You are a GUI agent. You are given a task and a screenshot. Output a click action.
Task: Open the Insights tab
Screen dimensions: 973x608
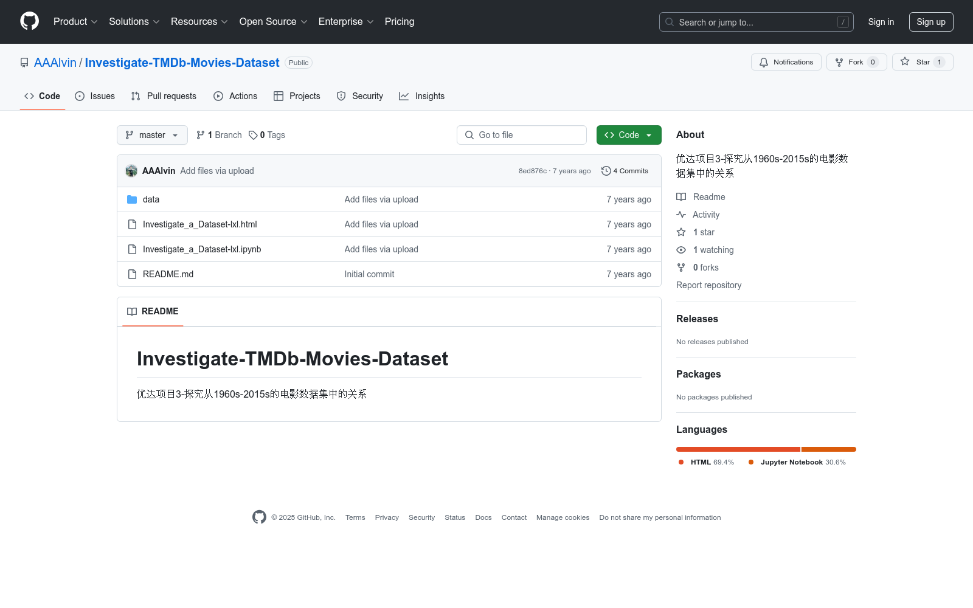click(x=422, y=96)
